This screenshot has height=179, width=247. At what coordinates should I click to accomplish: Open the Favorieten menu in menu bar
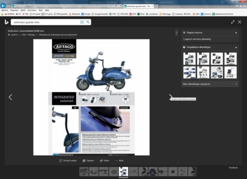click(x=31, y=9)
